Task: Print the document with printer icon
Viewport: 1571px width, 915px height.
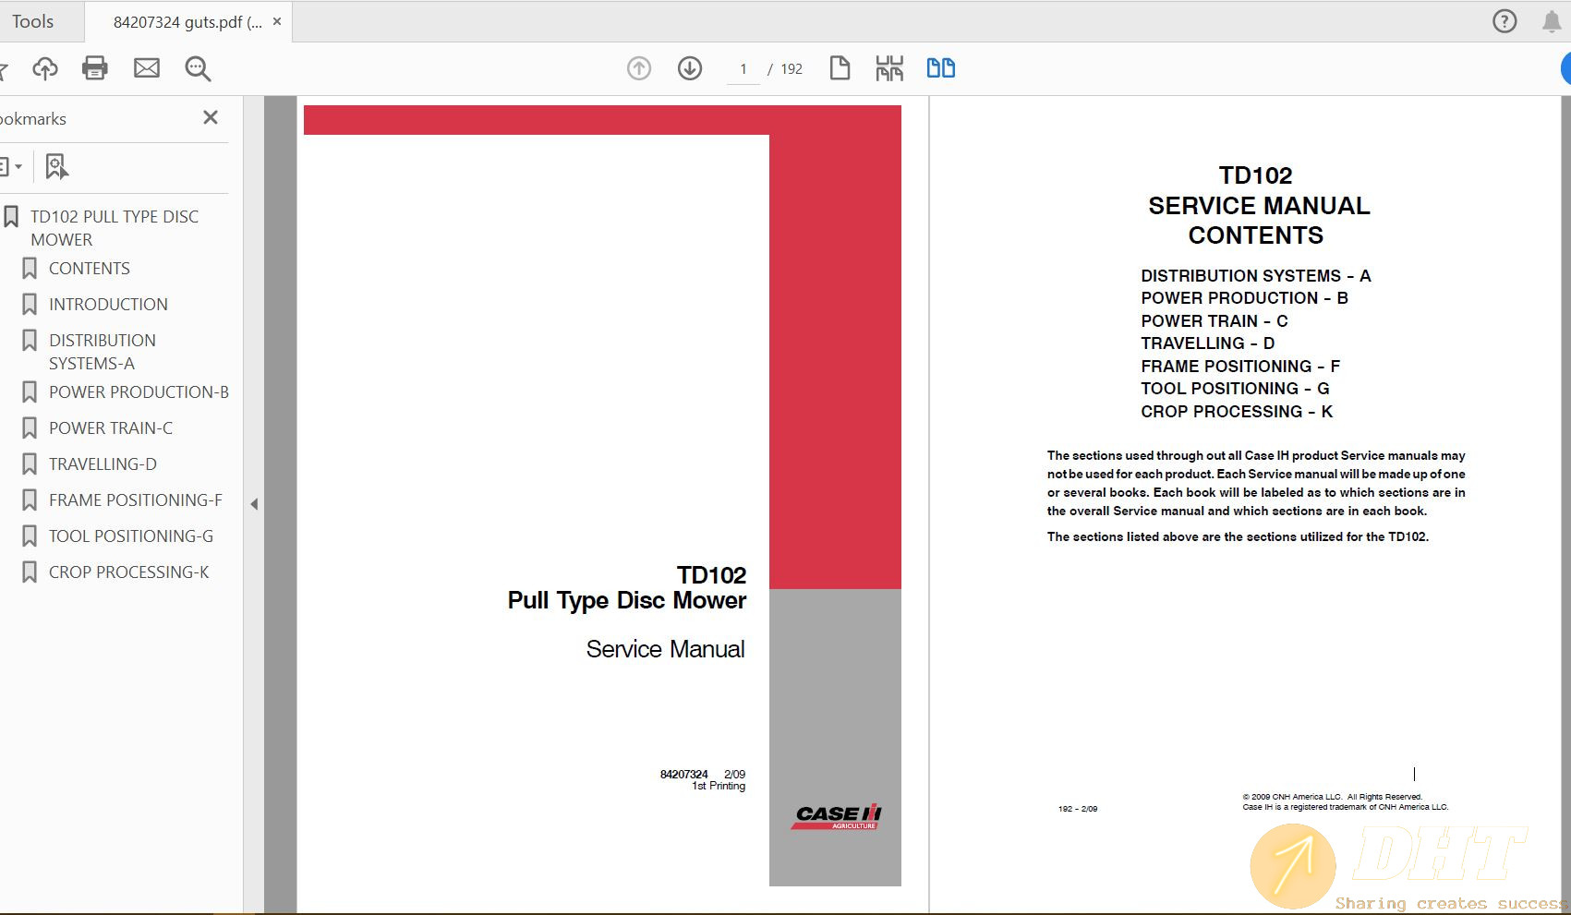Action: [x=95, y=68]
